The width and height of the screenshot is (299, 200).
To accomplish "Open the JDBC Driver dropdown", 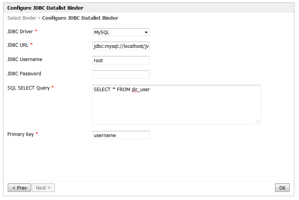I will (121, 32).
